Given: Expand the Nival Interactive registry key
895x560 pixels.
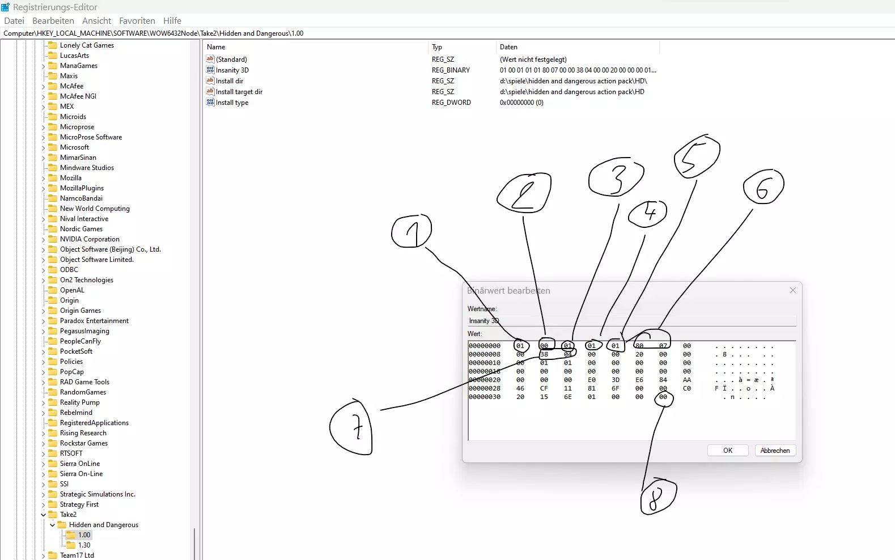Looking at the screenshot, I should (x=43, y=219).
